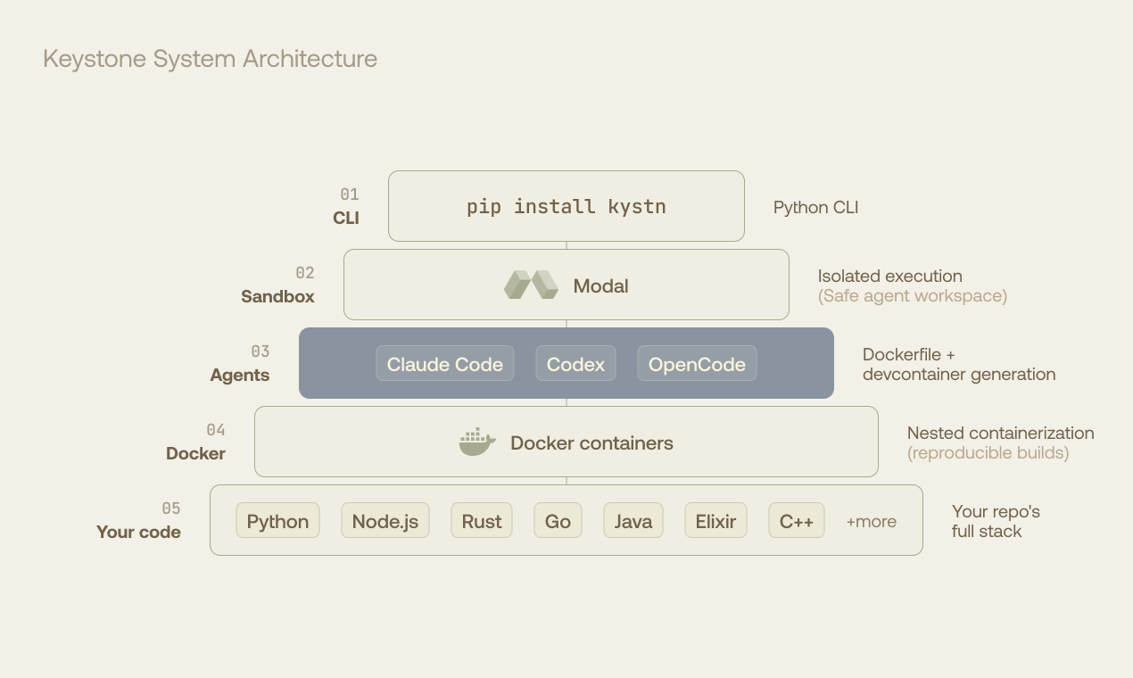The image size is (1133, 678).
Task: Click the pip install kystn command box
Action: (566, 206)
